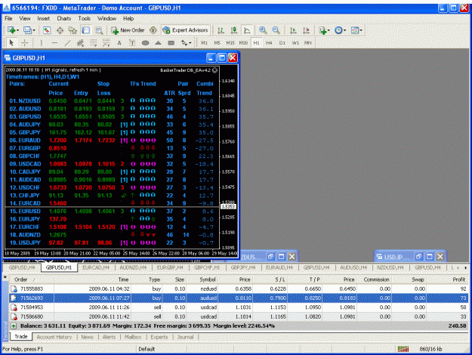Open the Insert menu
Viewport: 472px width, 355px height.
point(43,18)
